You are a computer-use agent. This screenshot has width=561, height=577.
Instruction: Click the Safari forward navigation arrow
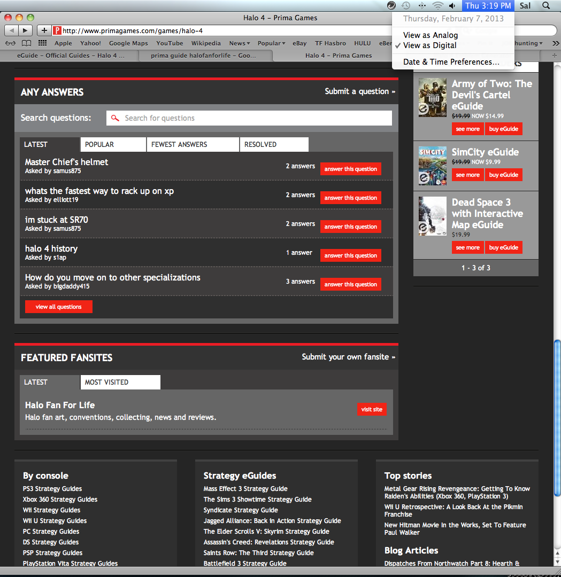click(x=26, y=31)
